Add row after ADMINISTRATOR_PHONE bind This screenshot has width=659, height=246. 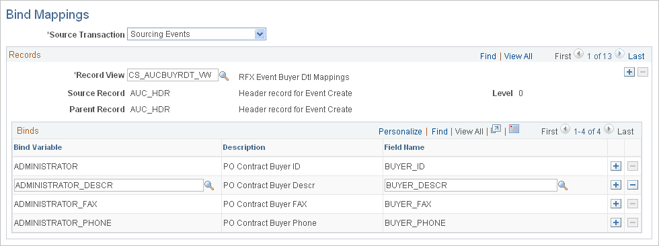pos(616,223)
